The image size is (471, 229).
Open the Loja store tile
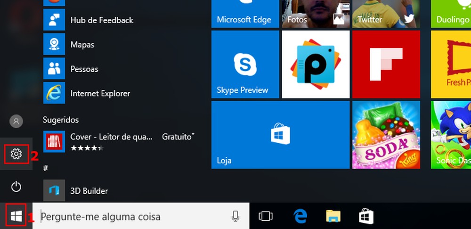click(x=281, y=135)
